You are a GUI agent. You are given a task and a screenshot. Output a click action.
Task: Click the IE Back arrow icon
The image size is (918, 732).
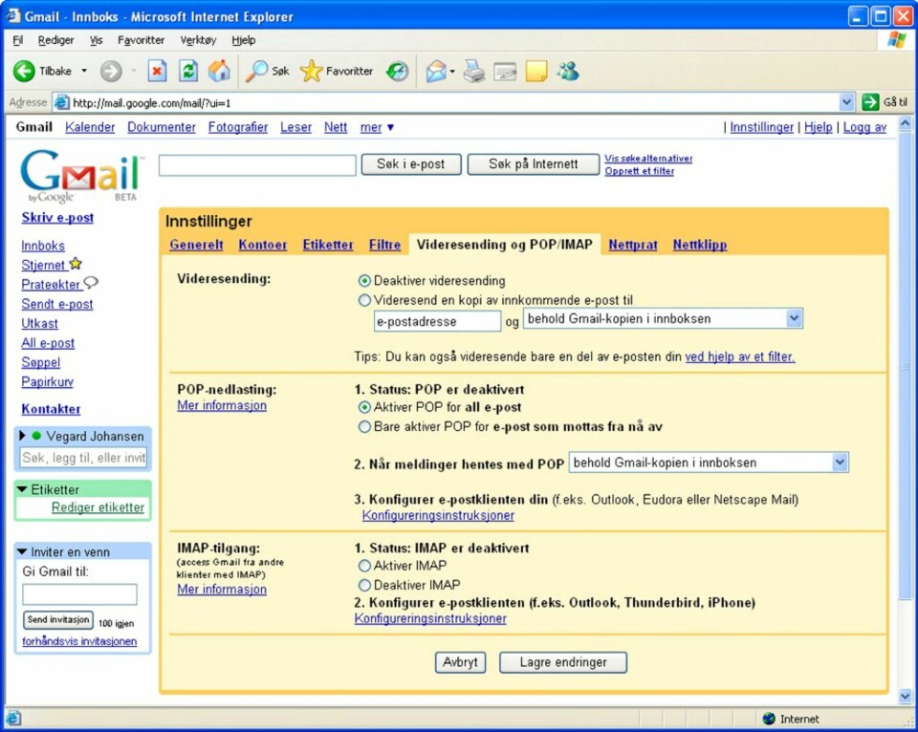(x=24, y=72)
